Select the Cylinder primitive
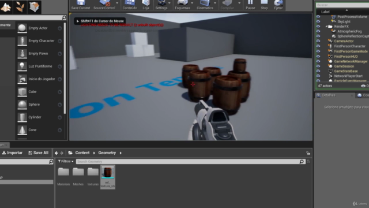This screenshot has width=369, height=208. coord(40,117)
